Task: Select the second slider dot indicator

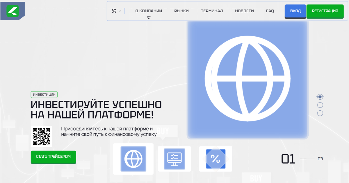Action: click(320, 105)
